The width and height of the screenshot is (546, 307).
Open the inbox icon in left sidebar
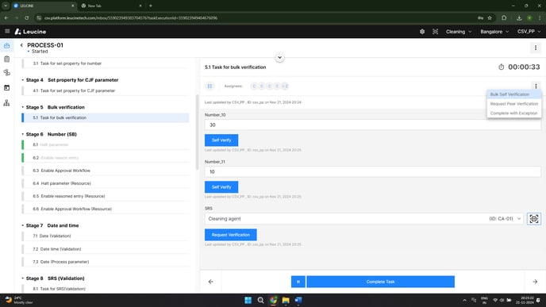6,45
